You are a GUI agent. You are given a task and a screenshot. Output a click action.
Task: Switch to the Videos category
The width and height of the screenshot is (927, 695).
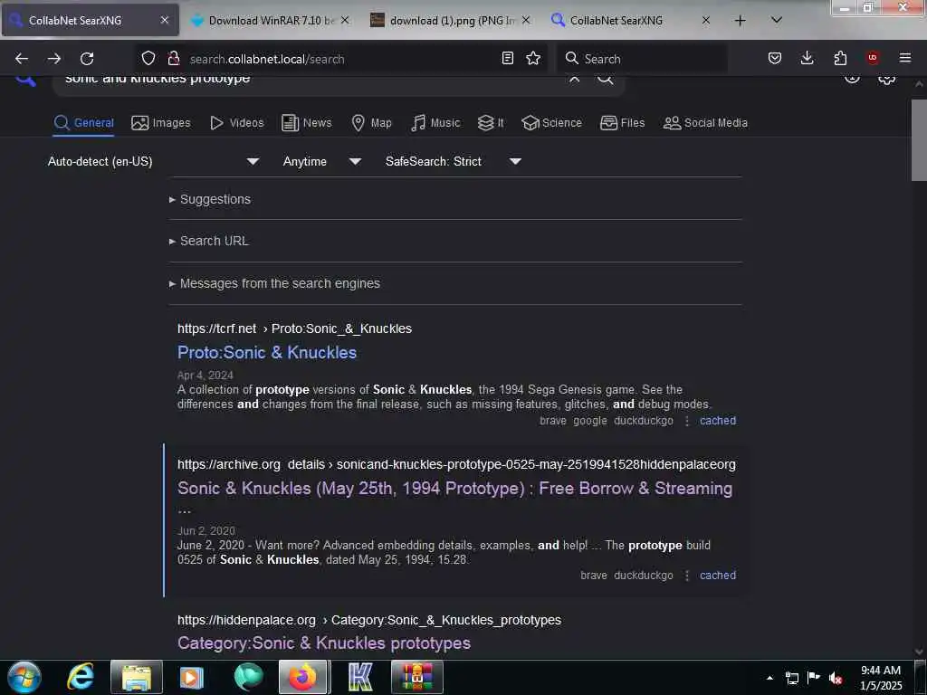point(236,123)
